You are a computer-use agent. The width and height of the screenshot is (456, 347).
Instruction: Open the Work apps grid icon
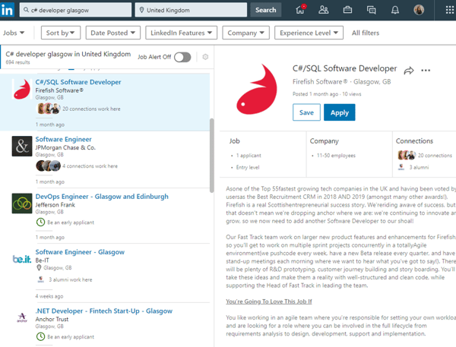(x=450, y=10)
